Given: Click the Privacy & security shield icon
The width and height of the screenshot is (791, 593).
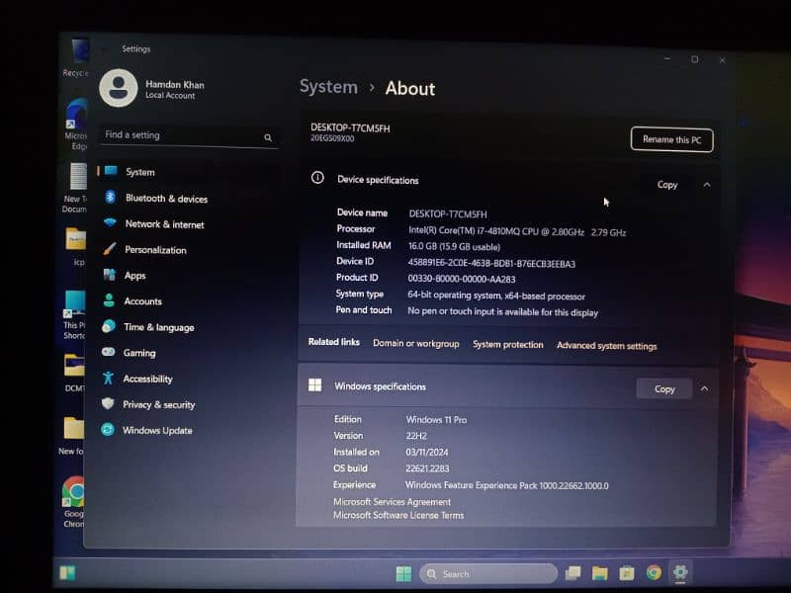Looking at the screenshot, I should click(x=108, y=403).
